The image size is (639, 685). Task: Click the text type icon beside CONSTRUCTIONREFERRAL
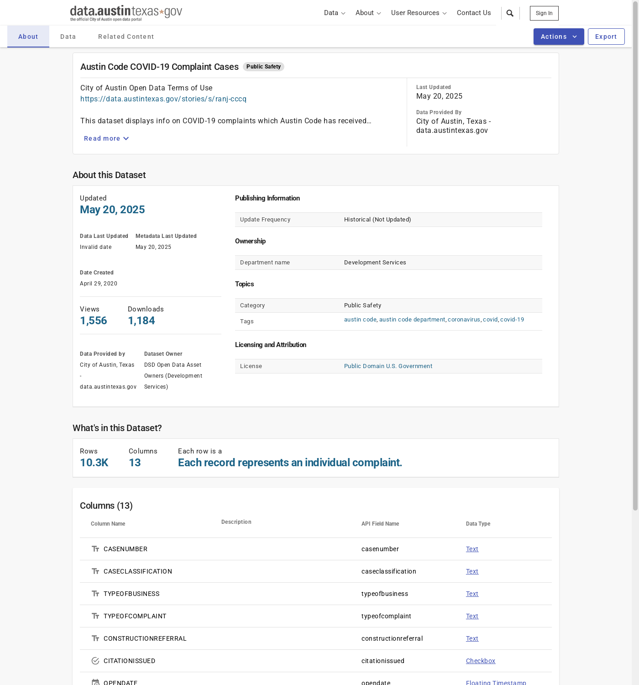click(95, 638)
